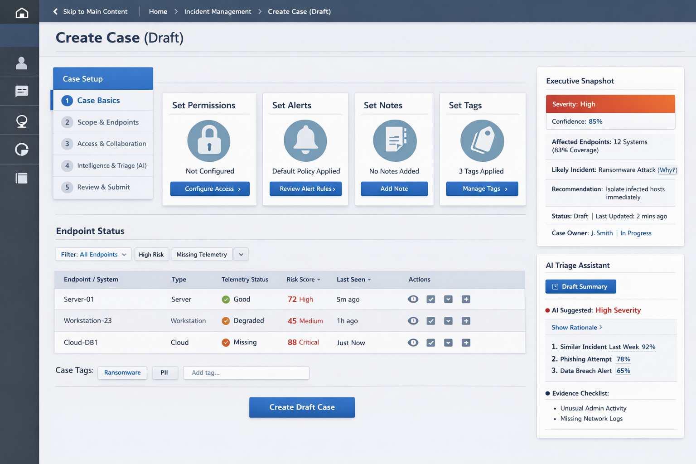Select the Review & Submit step
This screenshot has height=464, width=696.
pos(103,187)
